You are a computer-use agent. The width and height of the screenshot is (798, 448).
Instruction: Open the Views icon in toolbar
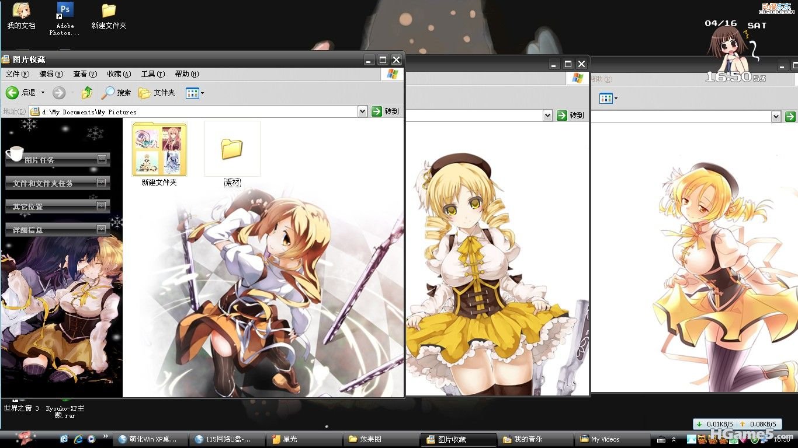pyautogui.click(x=192, y=93)
